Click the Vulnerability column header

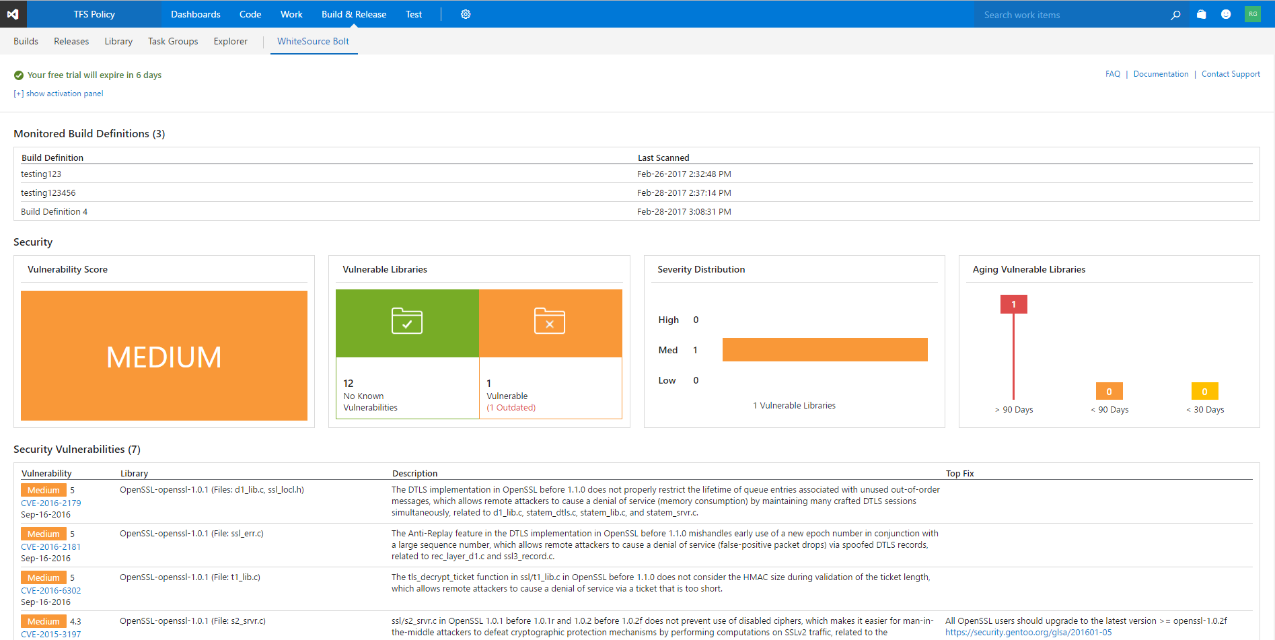pyautogui.click(x=46, y=473)
